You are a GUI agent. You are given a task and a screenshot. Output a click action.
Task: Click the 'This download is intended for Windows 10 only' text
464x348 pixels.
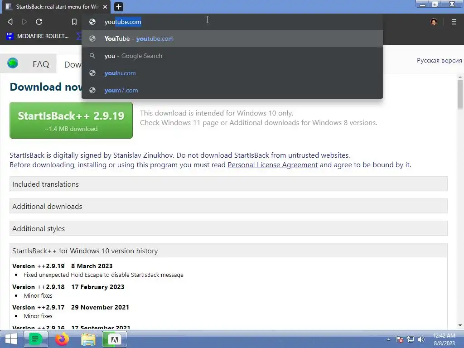pos(217,113)
